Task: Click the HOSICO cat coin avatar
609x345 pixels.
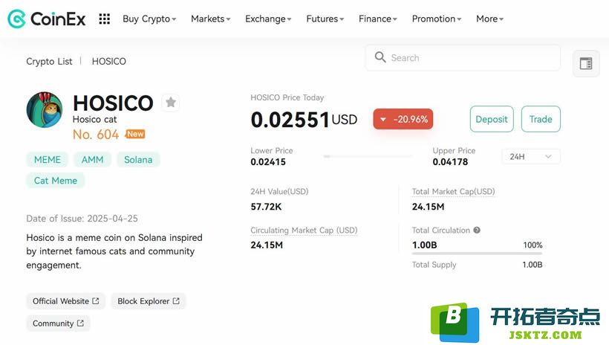Action: (x=45, y=110)
